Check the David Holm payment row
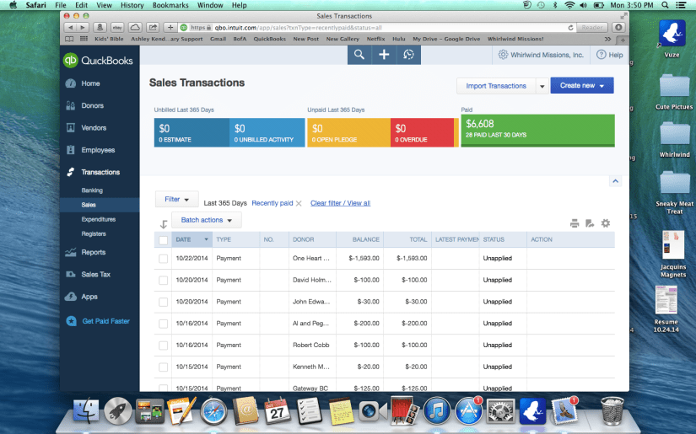The width and height of the screenshot is (696, 434). [163, 280]
